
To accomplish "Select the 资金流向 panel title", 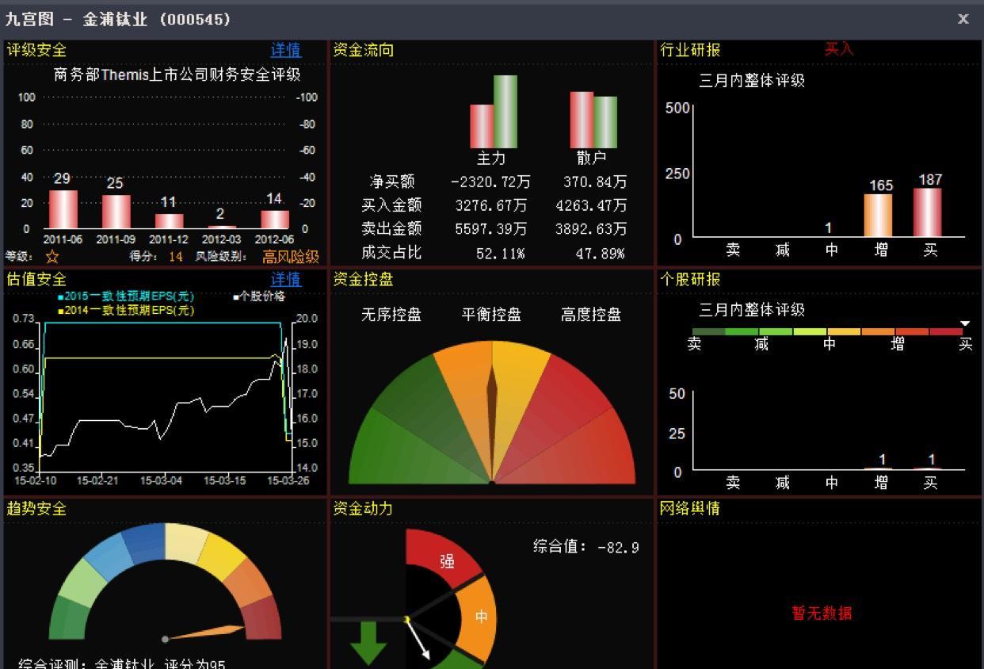I will point(363,50).
